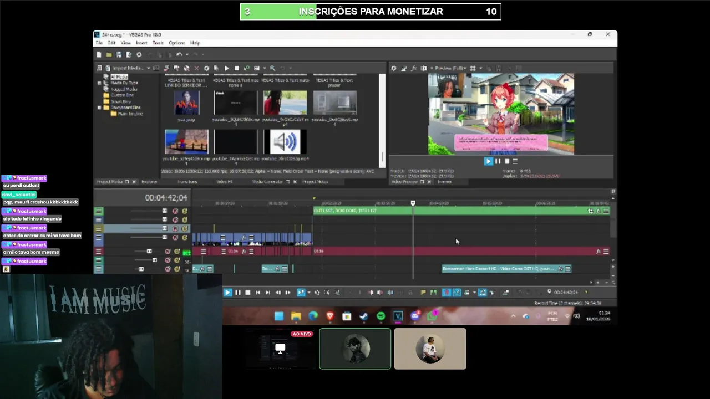This screenshot has width=710, height=399.
Task: Open media properties gear in Project Media
Action: 206,68
